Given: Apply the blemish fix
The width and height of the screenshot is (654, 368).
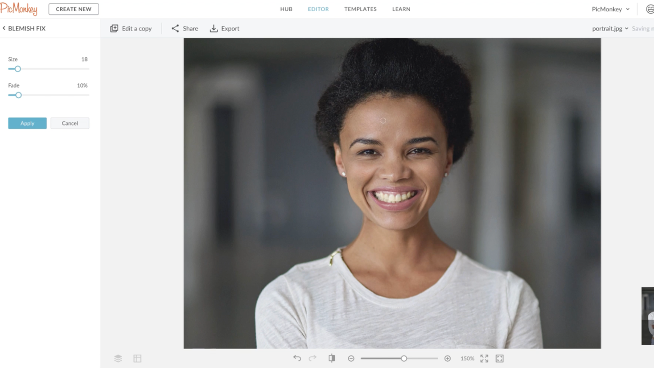Looking at the screenshot, I should pos(27,123).
